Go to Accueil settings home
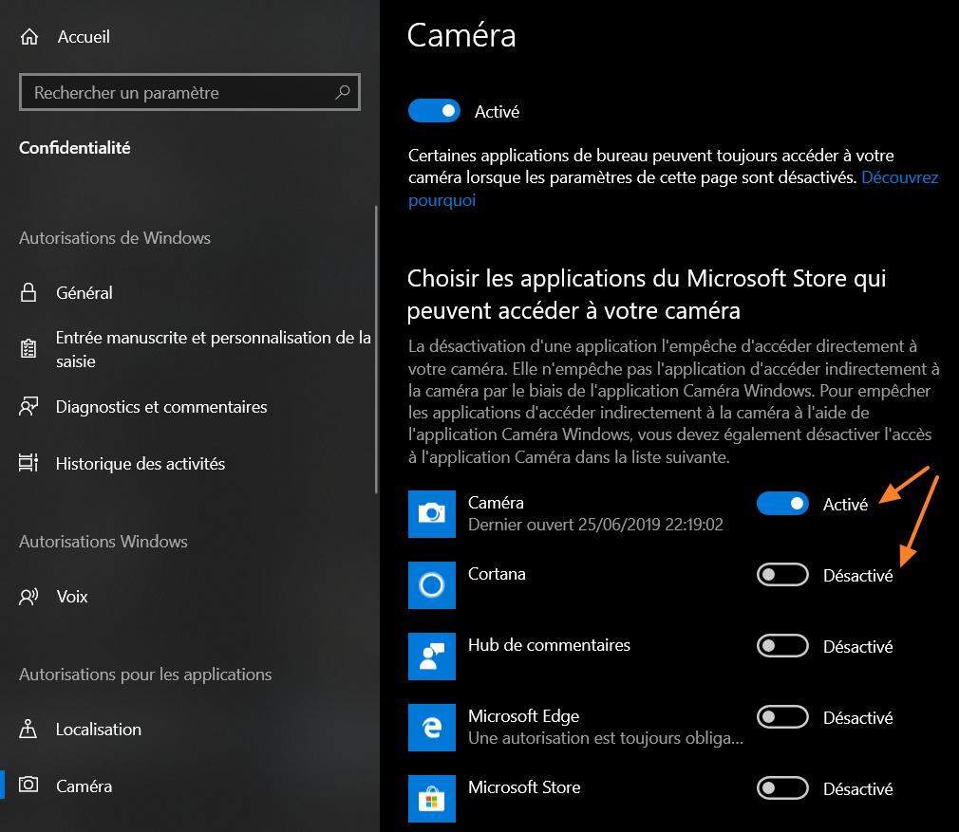 click(84, 37)
